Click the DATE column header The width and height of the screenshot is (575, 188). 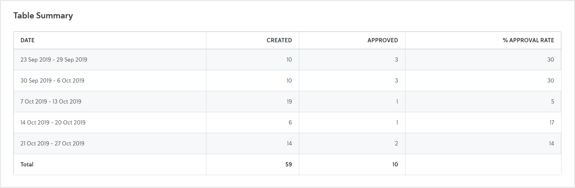click(27, 40)
